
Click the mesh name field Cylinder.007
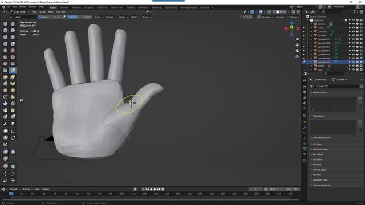[337, 86]
